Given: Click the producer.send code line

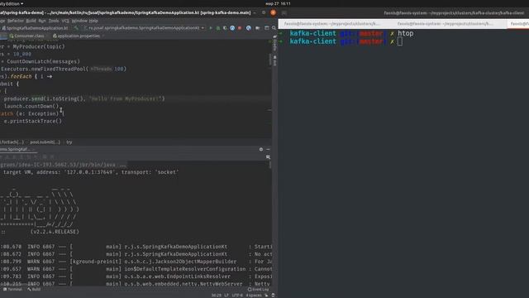Looking at the screenshot, I should (x=84, y=99).
